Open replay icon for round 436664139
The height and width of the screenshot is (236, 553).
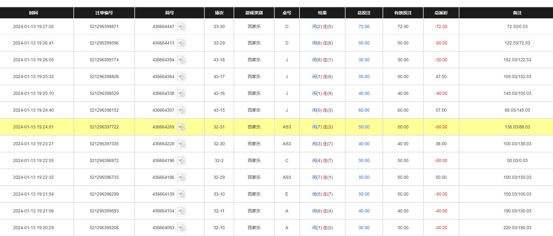[181, 194]
